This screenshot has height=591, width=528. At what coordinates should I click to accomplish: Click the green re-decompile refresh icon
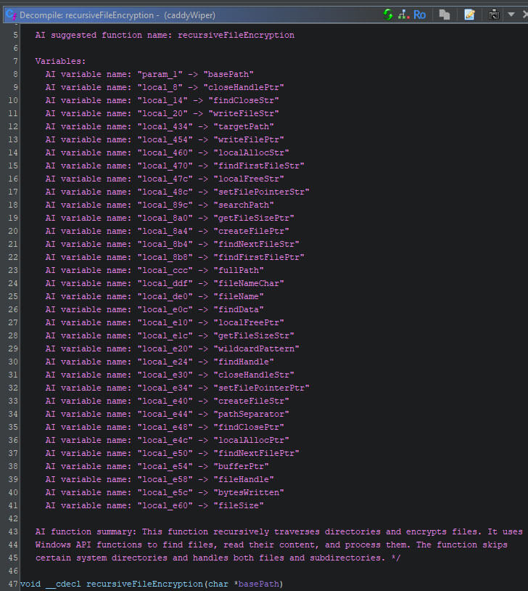[x=388, y=15]
